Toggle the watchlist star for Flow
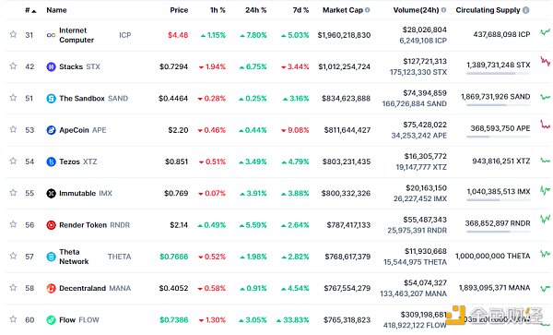The image size is (553, 335). tap(13, 319)
